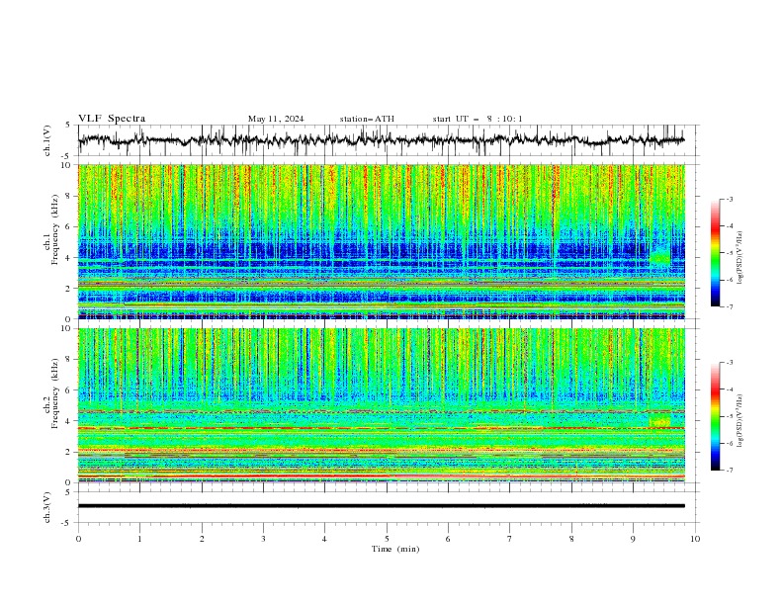Click the ch.1 voltage waveform trace
The image size is (783, 605).
381,140
